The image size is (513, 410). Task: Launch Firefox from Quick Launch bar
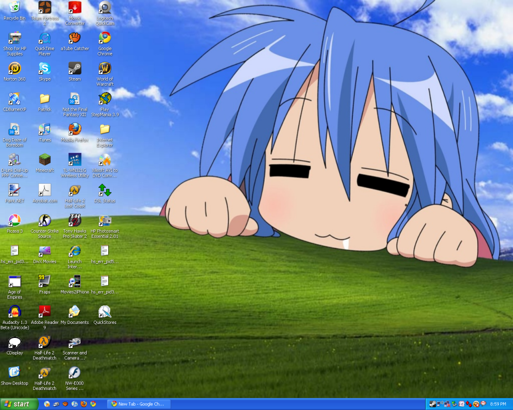[x=84, y=404]
